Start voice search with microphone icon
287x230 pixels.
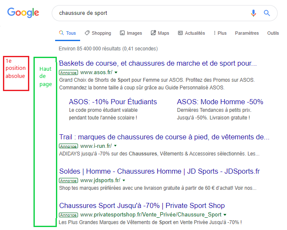254,13
